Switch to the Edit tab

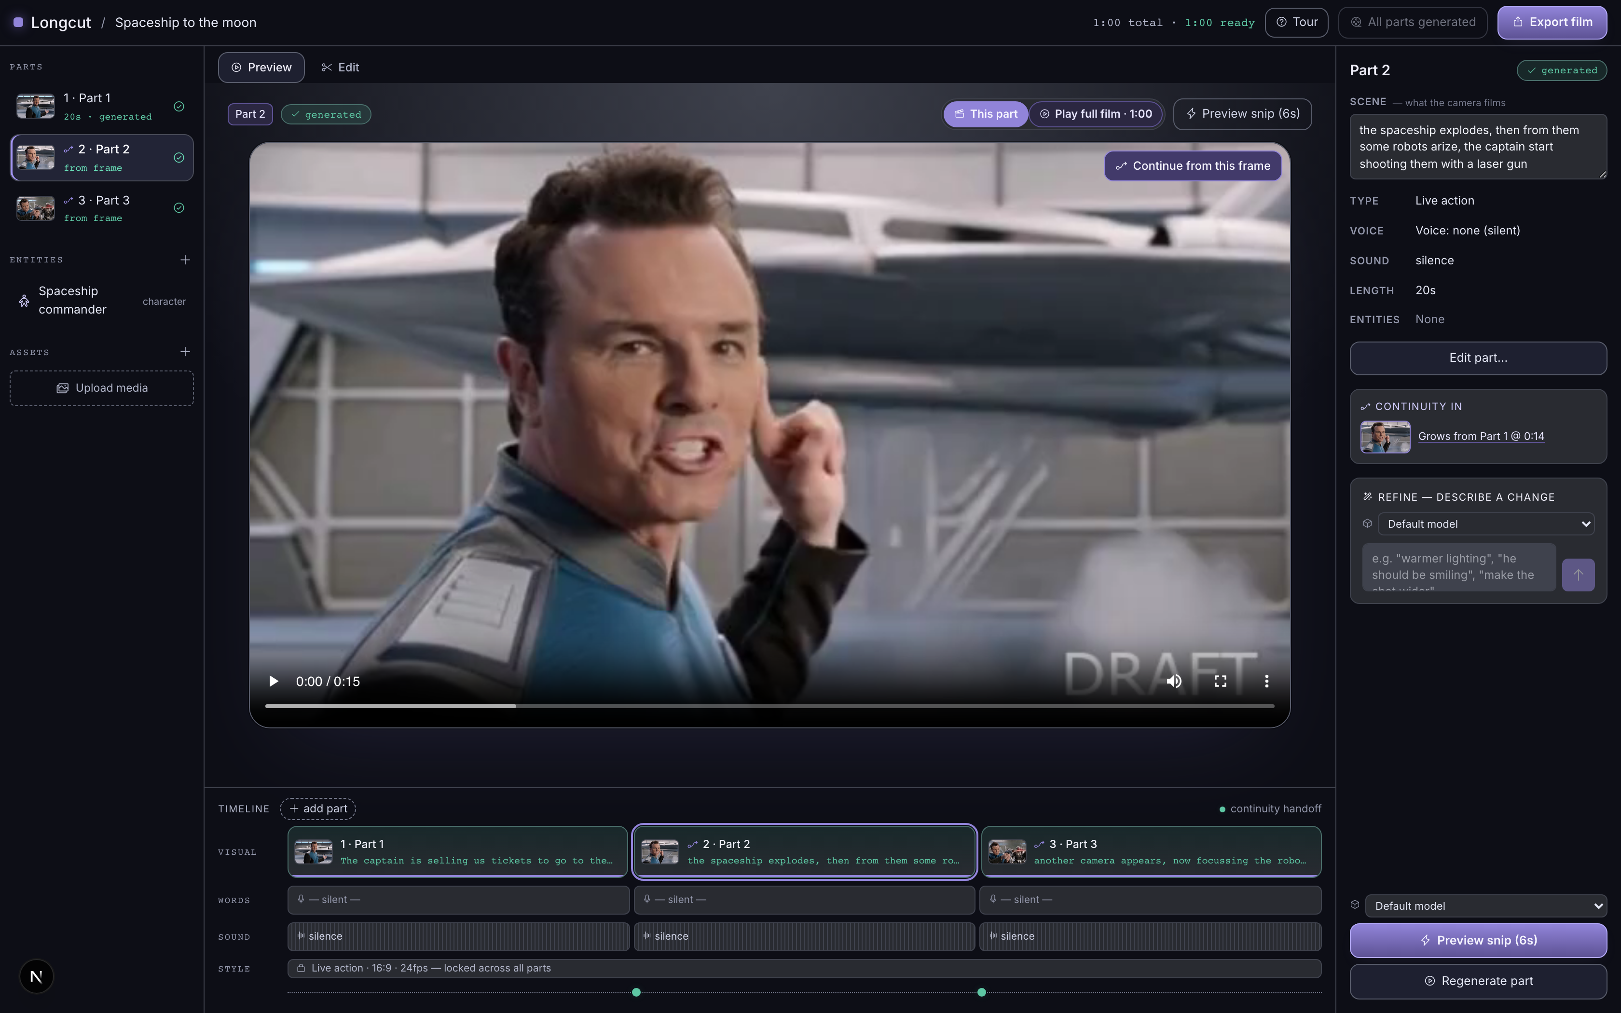point(340,68)
